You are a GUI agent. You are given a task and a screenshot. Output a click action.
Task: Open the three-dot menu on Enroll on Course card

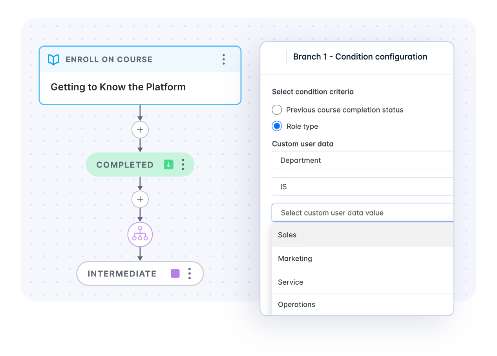(223, 60)
